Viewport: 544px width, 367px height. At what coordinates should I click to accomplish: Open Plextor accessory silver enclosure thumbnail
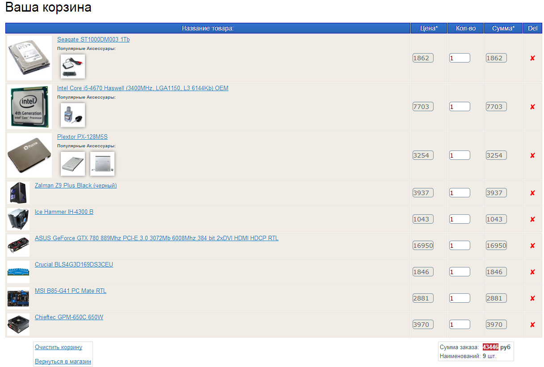pos(73,164)
